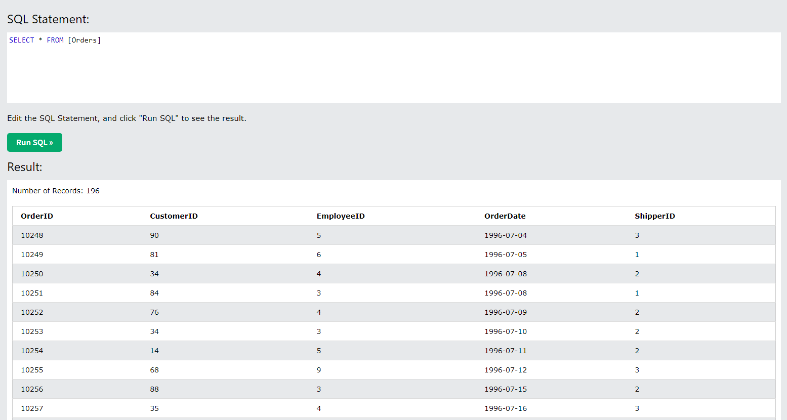787x420 pixels.
Task: Click EmployeeID 5 in order 10254 row
Action: 319,351
